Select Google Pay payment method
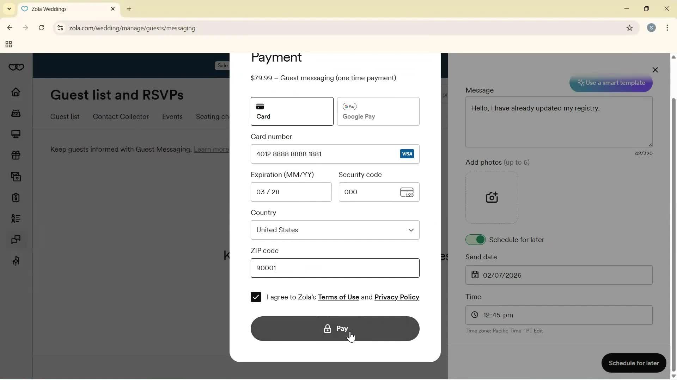 pos(378,112)
